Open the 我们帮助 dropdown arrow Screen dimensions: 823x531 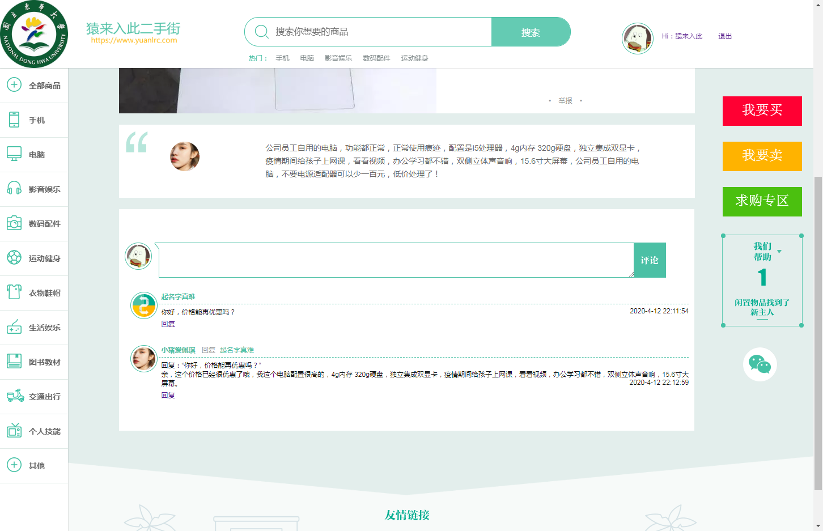tap(779, 252)
